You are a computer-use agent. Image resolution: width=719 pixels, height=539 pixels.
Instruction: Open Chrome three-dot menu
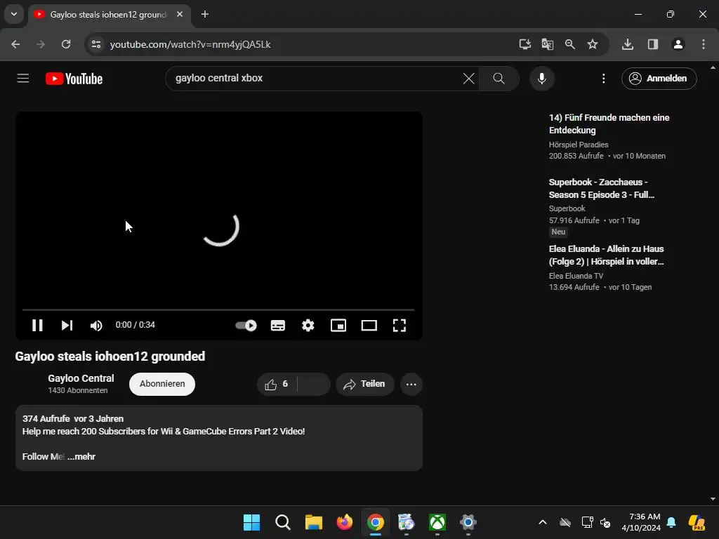704,44
